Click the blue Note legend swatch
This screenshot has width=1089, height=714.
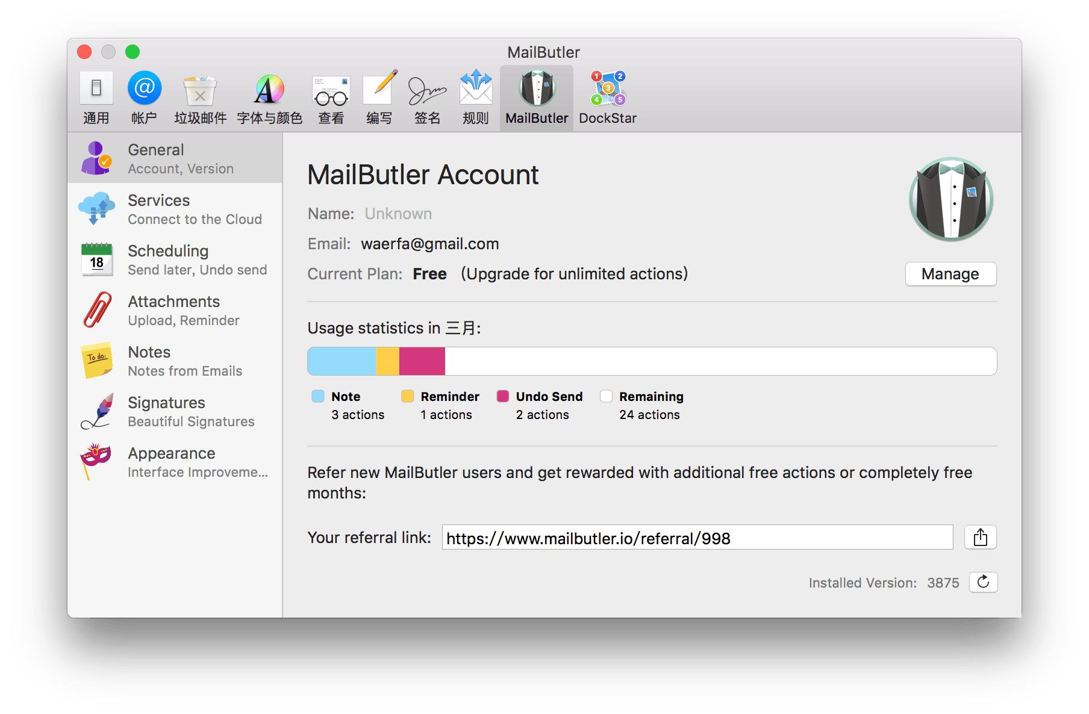(318, 396)
